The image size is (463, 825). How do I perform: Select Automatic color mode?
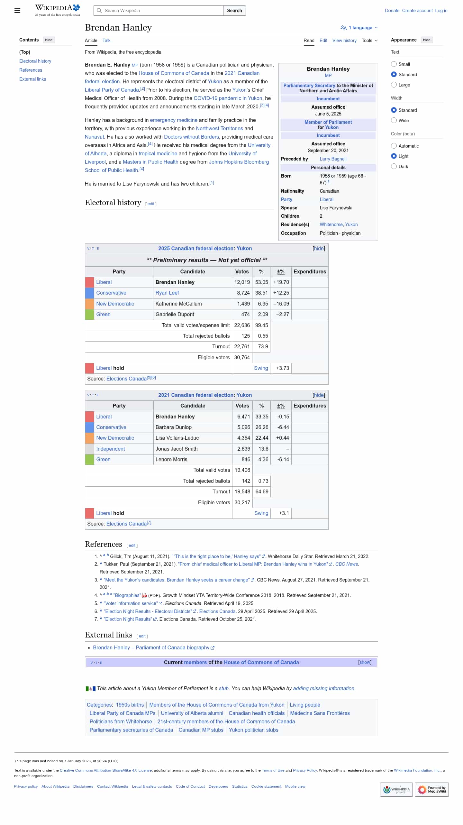point(394,146)
